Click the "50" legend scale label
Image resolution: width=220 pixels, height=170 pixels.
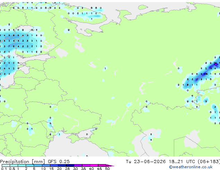pyautogui.click(x=107, y=169)
